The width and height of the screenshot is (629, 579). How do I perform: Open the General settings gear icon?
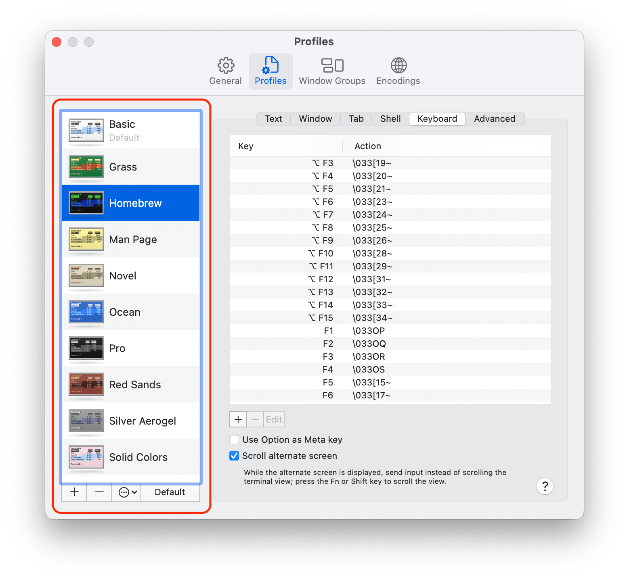(226, 65)
